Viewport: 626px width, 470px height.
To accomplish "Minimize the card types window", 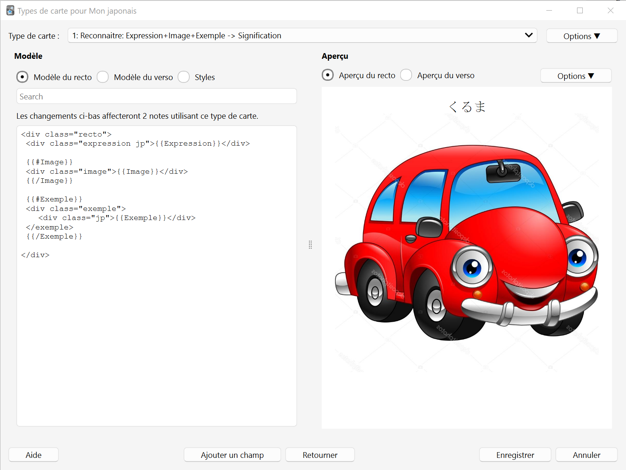I will tap(549, 11).
